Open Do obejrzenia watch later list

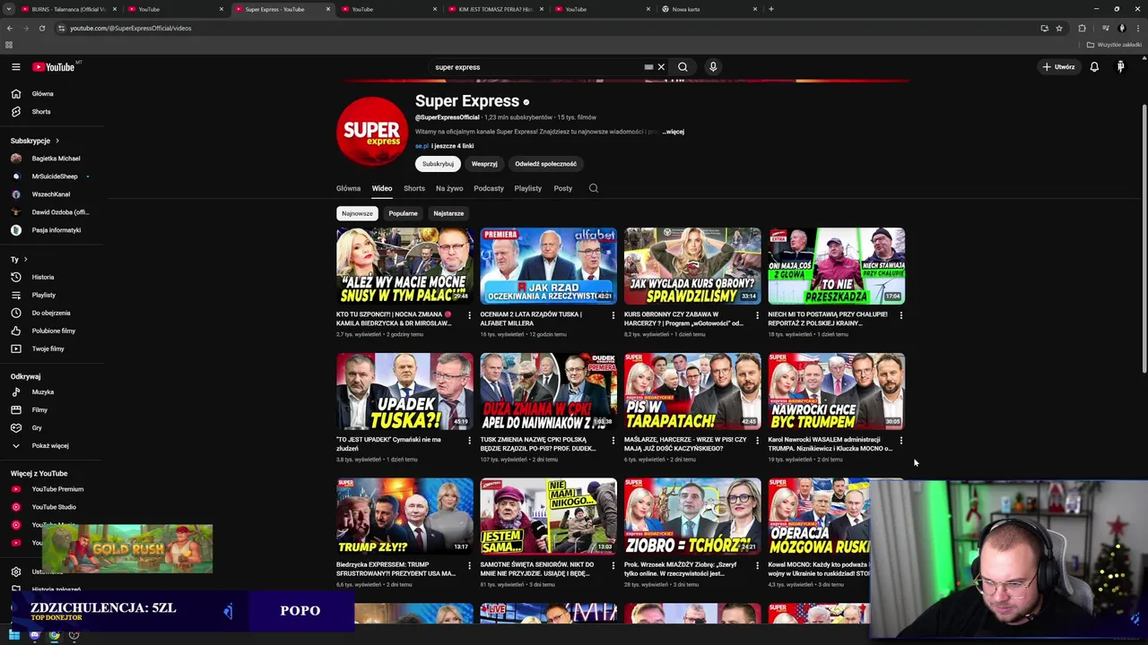click(x=51, y=313)
